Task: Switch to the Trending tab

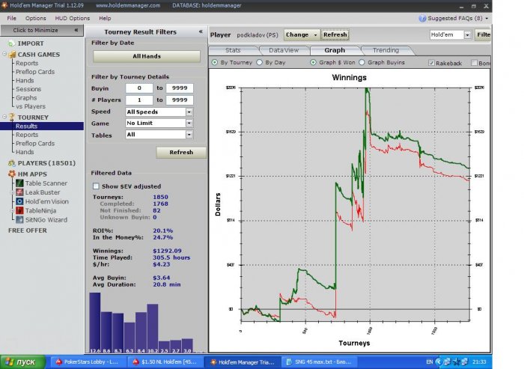Action: pyautogui.click(x=386, y=50)
